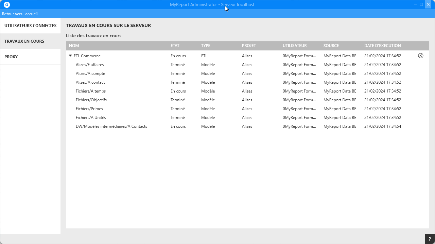Click the SOURCE column header
This screenshot has width=435, height=244.
coord(331,46)
